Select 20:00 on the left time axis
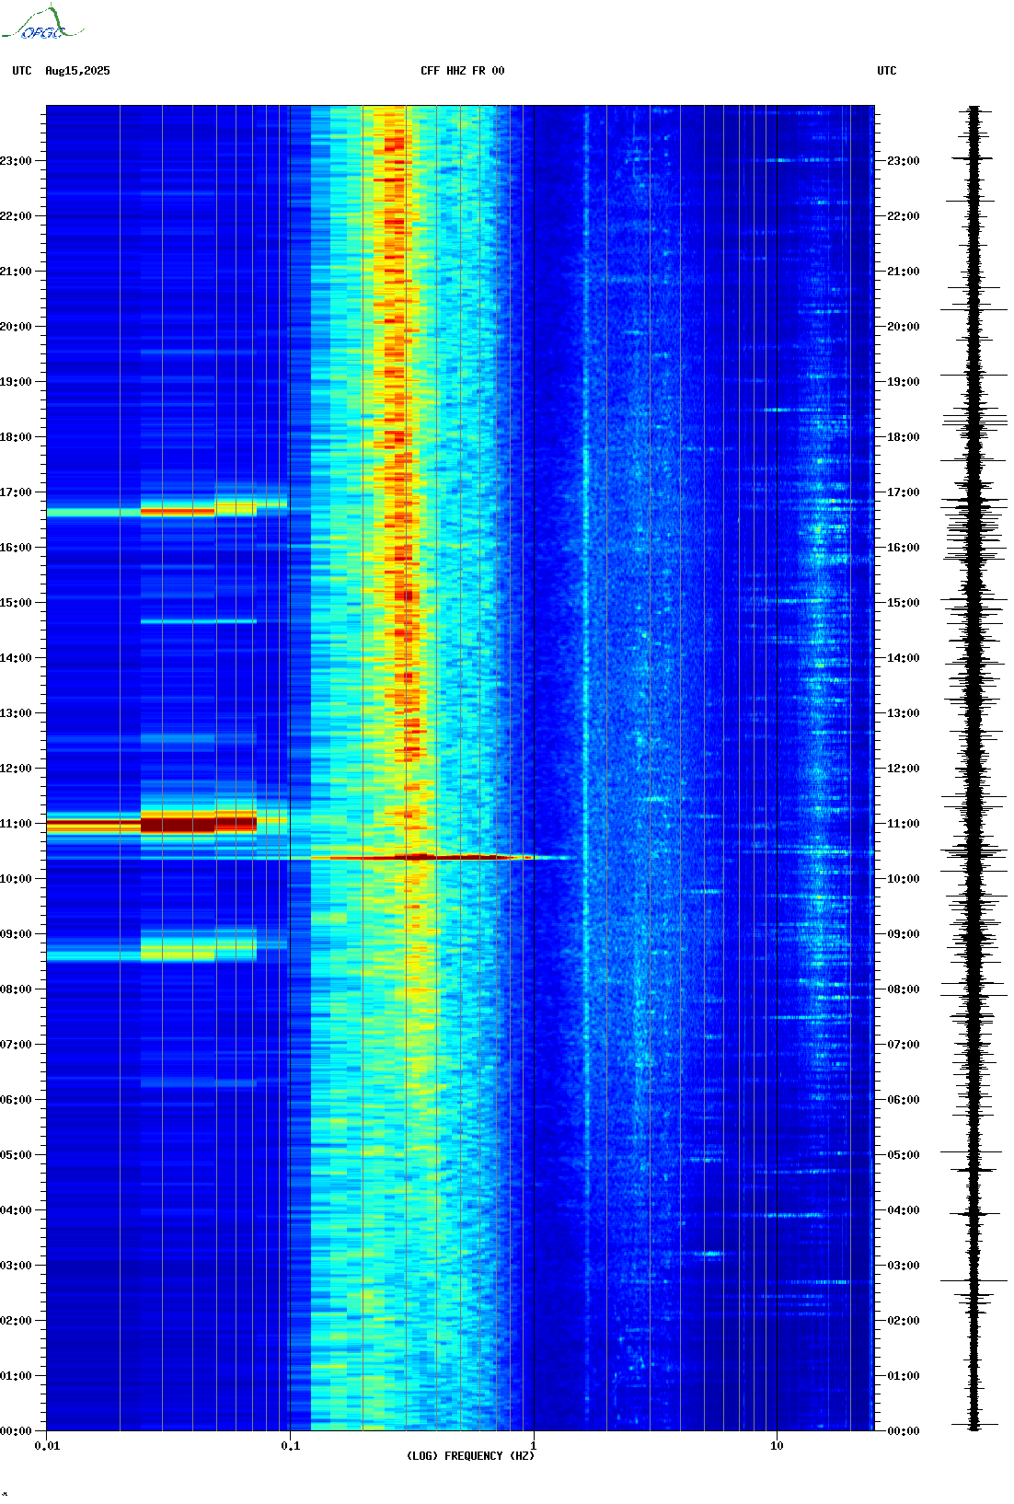Viewport: 1014px width, 1504px height. click(16, 327)
